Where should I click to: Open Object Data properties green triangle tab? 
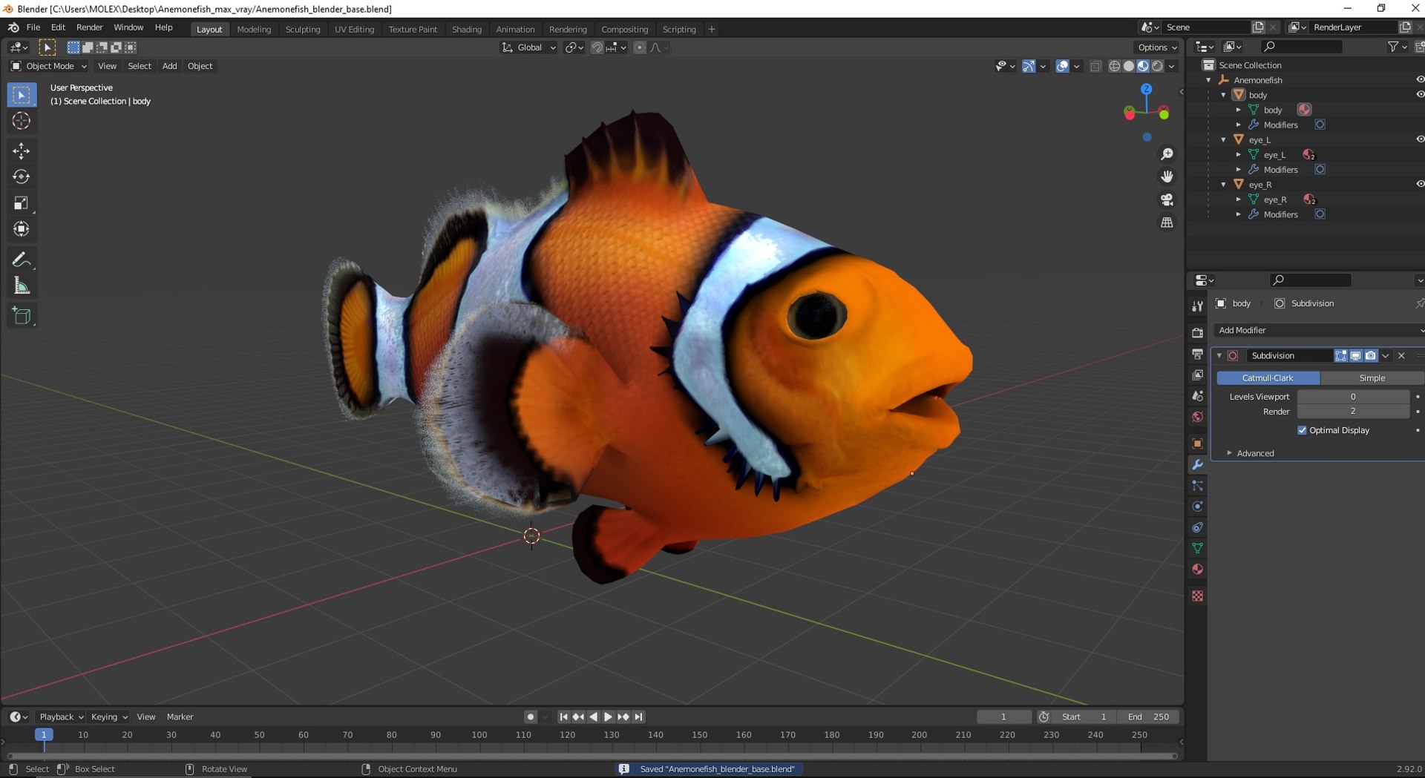1197,549
